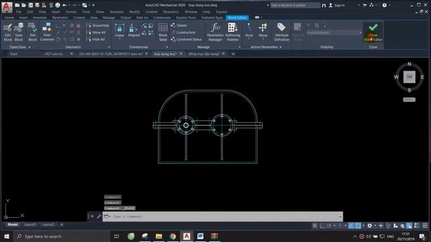Expand the Dimensional panel settings arrow

click(167, 47)
